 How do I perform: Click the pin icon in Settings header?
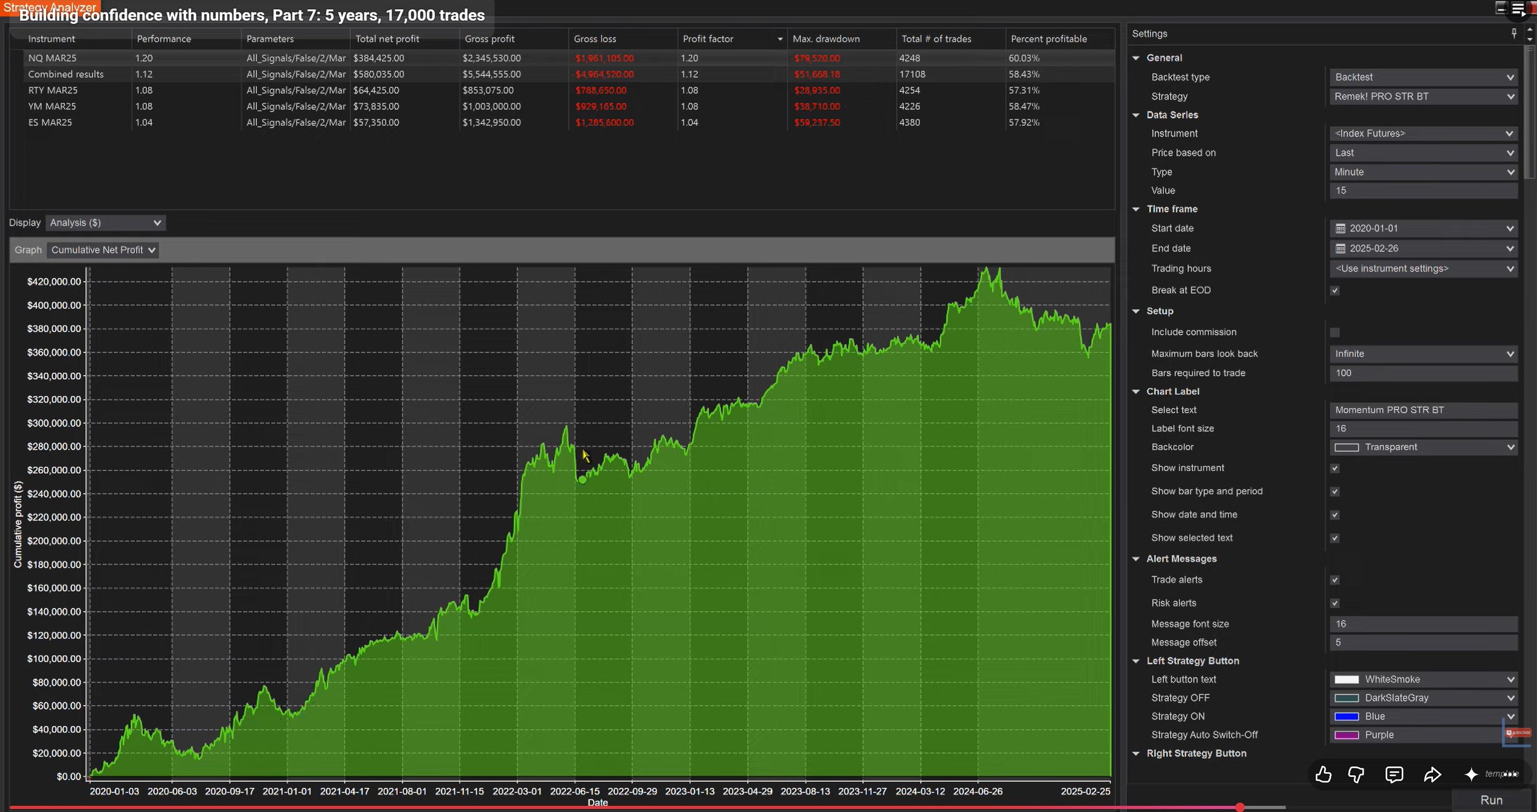[1514, 33]
